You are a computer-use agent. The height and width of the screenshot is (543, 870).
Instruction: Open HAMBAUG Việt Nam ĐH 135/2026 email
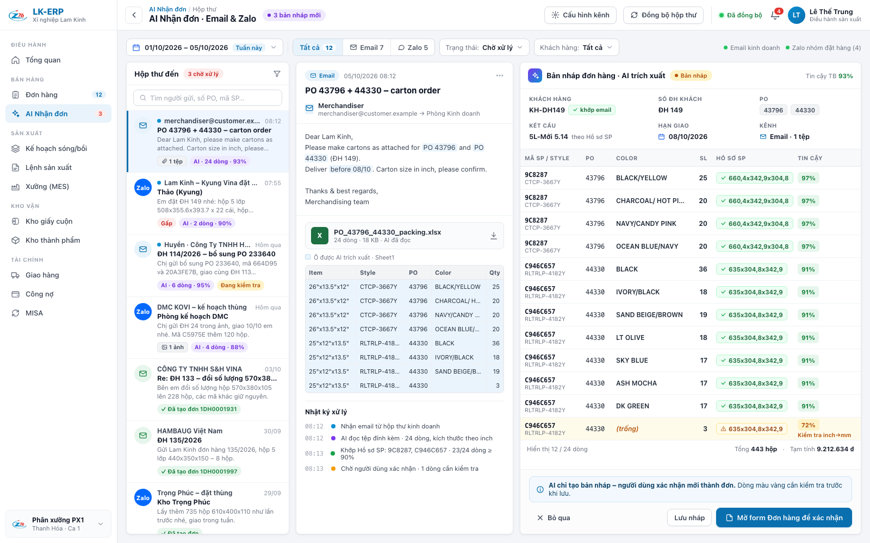tap(208, 451)
